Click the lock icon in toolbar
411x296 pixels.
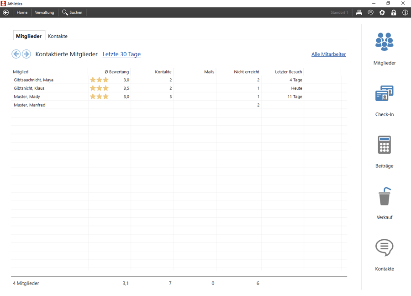[x=394, y=12]
